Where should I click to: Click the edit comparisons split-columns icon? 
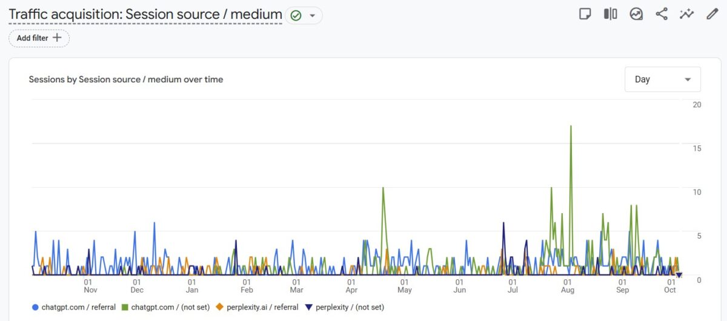point(610,14)
